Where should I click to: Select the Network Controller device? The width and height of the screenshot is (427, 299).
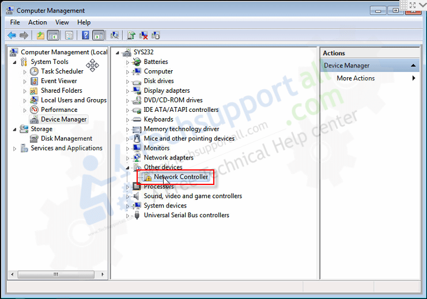point(181,177)
